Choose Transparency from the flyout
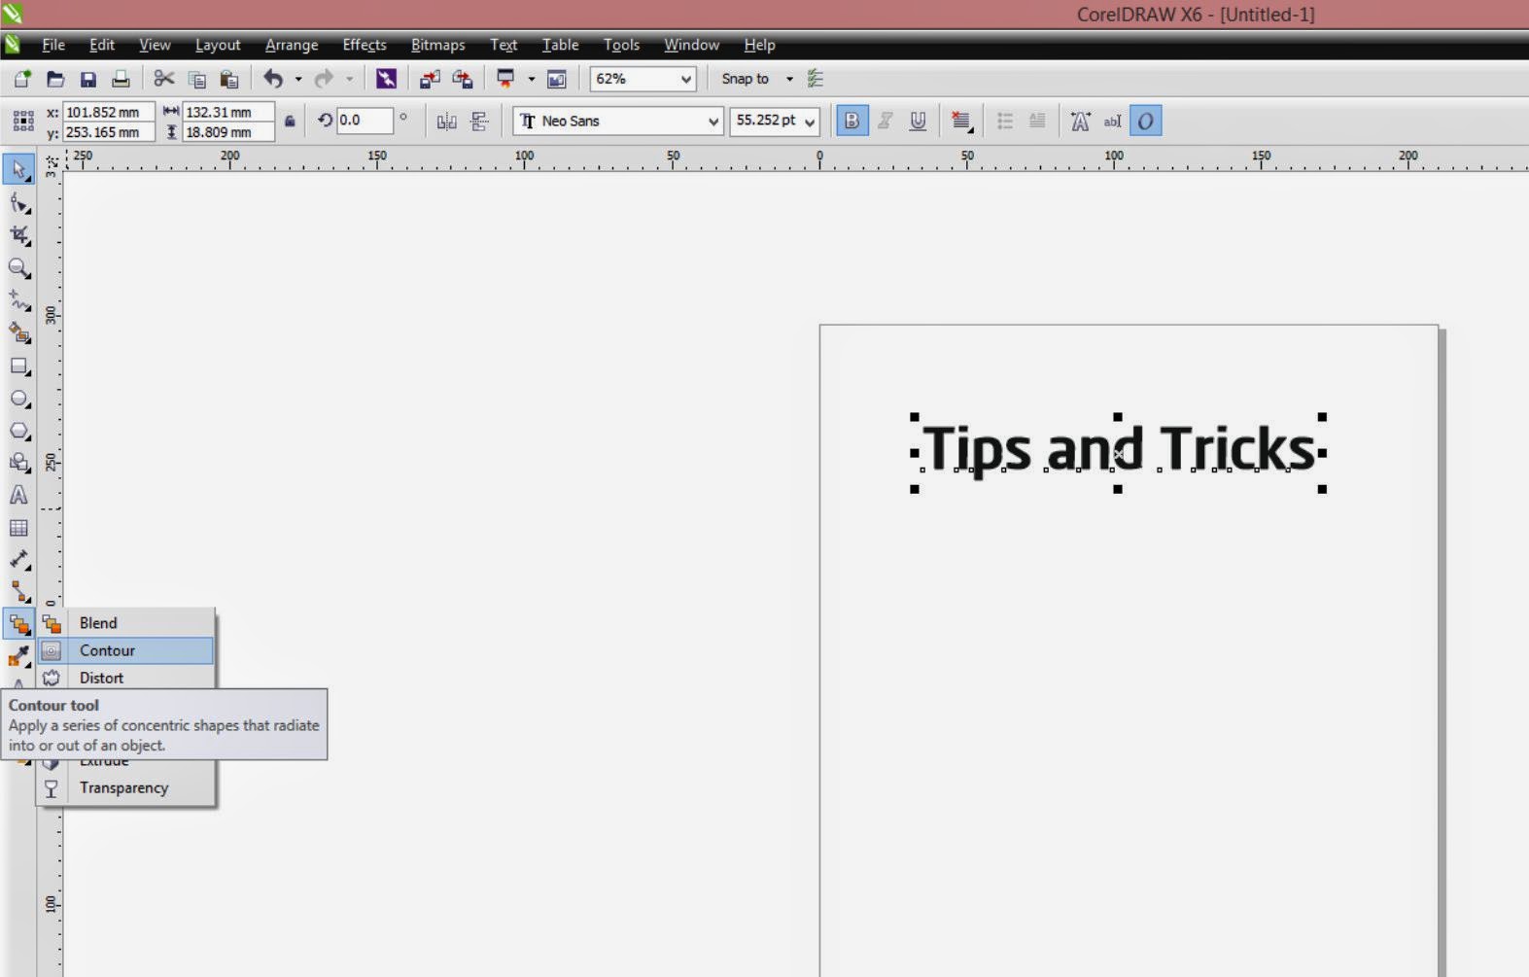The width and height of the screenshot is (1529, 977). point(125,787)
